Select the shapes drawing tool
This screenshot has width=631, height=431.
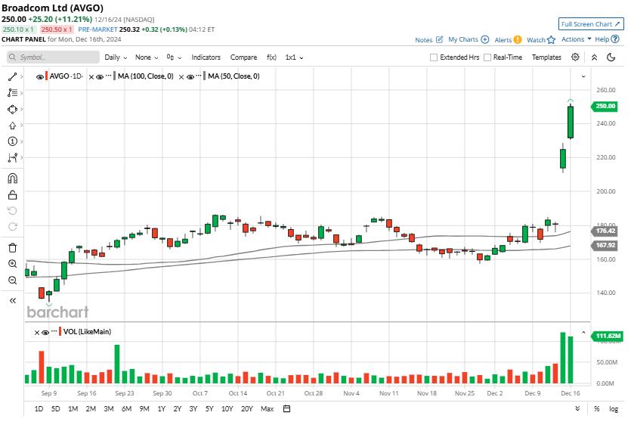[13, 109]
